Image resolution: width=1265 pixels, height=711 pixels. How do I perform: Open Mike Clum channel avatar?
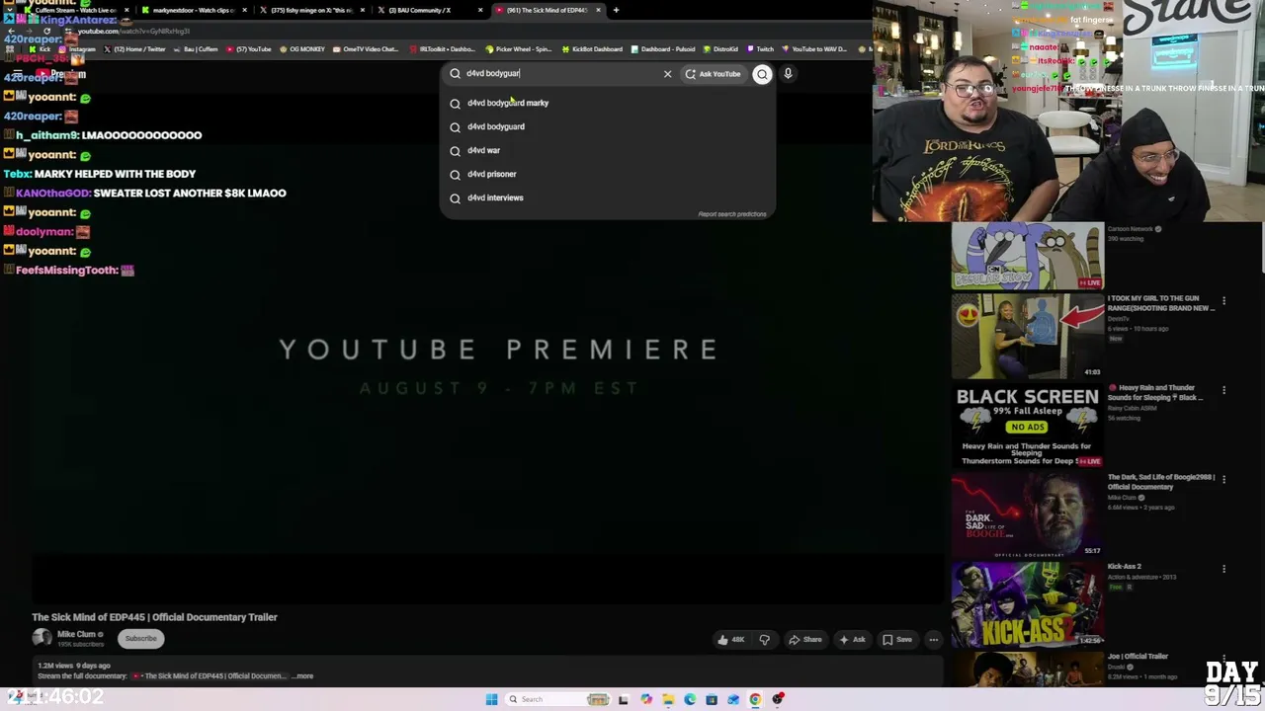(42, 638)
